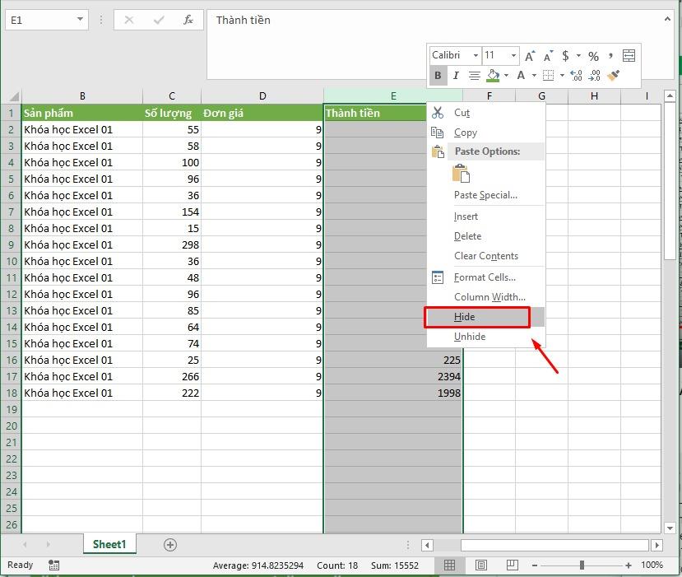The image size is (682, 577).
Task: Click the Increase Font Size icon
Action: tap(530, 54)
